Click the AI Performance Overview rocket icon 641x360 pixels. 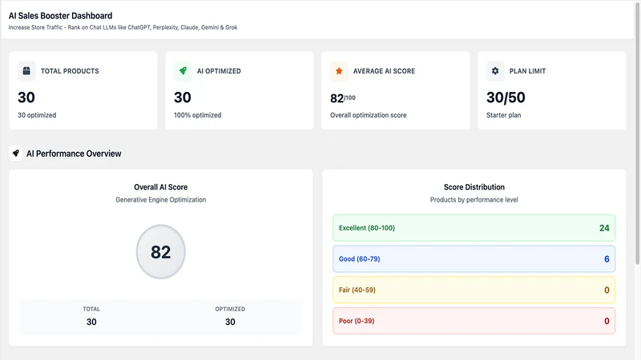click(16, 154)
